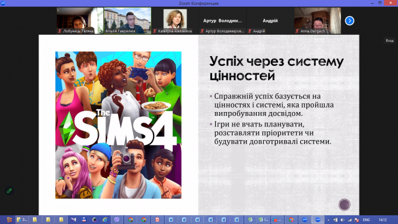The height and width of the screenshot is (224, 398).
Task: Click muted mic icon beside Kateryna Aleksieieva
Action: tap(155, 31)
